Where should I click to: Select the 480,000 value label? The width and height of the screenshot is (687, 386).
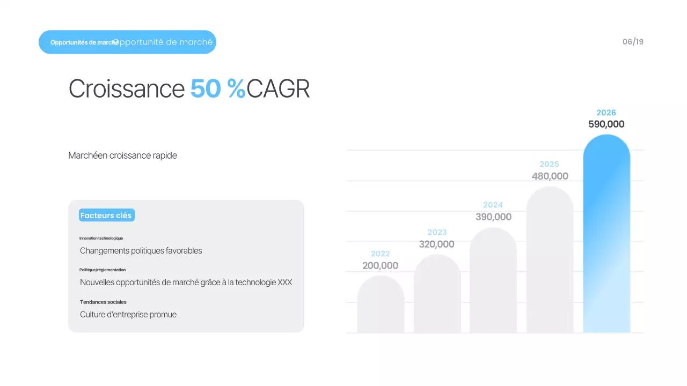tap(550, 176)
